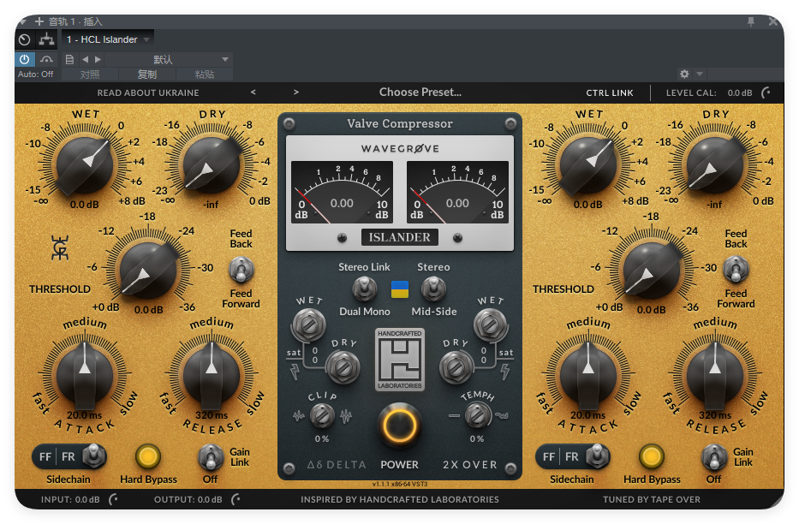
Task: Toggle the plugin bypass power button
Action: [25, 60]
